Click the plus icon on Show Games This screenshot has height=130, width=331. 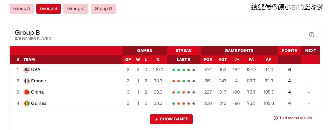(156, 119)
